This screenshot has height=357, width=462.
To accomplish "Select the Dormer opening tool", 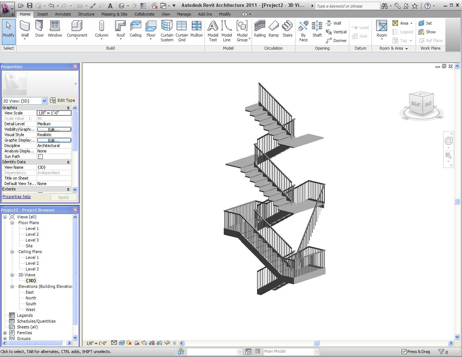I will pyautogui.click(x=336, y=41).
